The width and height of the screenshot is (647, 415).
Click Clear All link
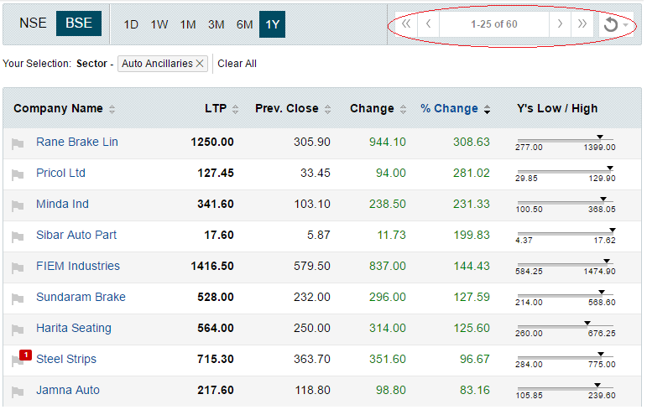point(237,64)
